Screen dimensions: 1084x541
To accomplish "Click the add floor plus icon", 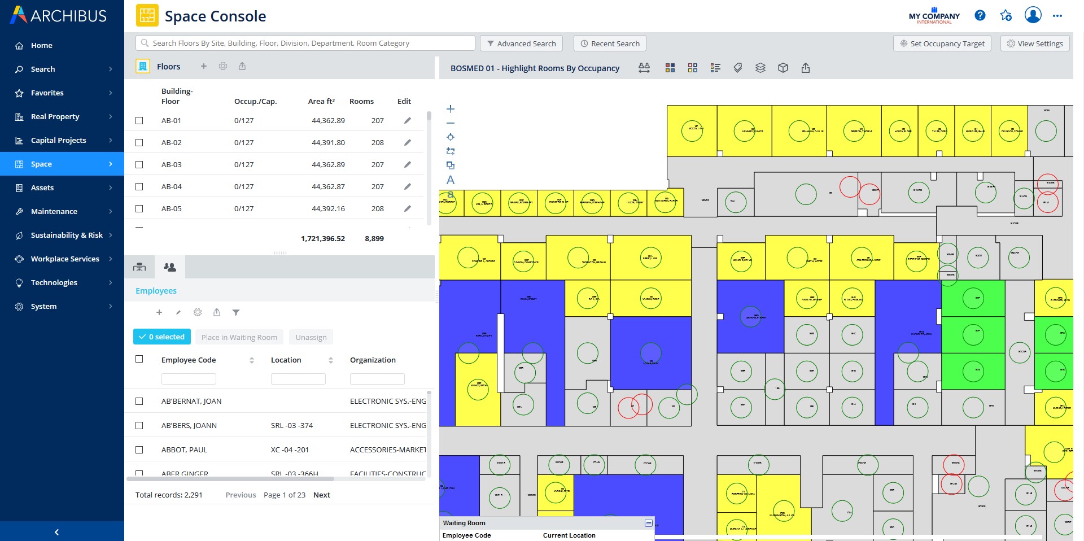I will [x=204, y=66].
